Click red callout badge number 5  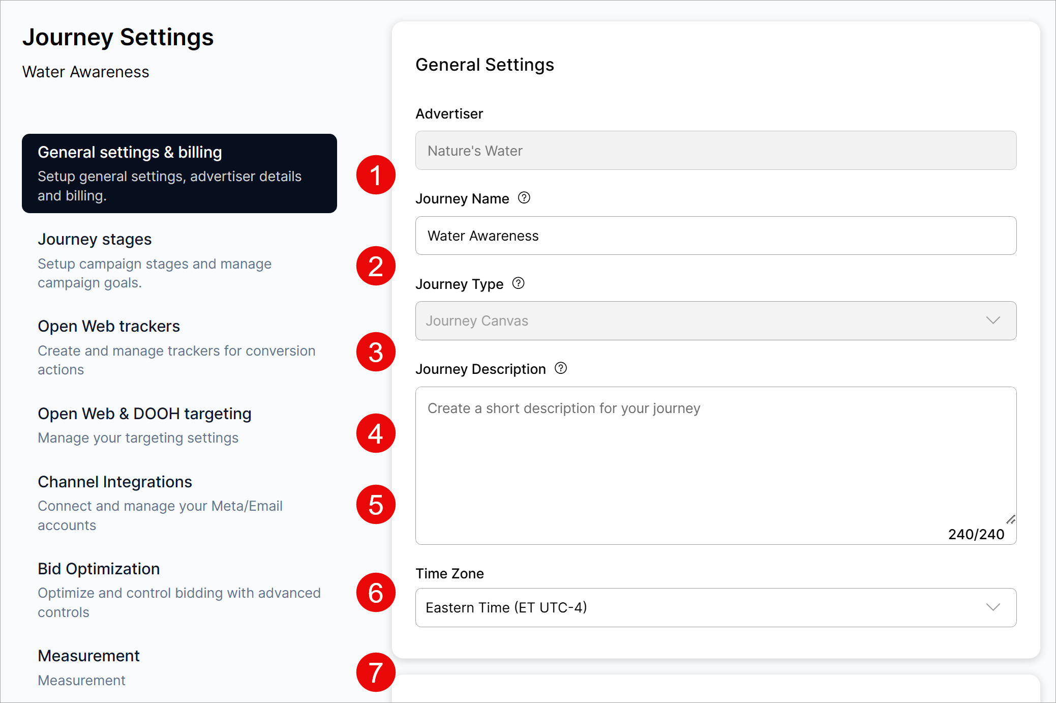(376, 505)
